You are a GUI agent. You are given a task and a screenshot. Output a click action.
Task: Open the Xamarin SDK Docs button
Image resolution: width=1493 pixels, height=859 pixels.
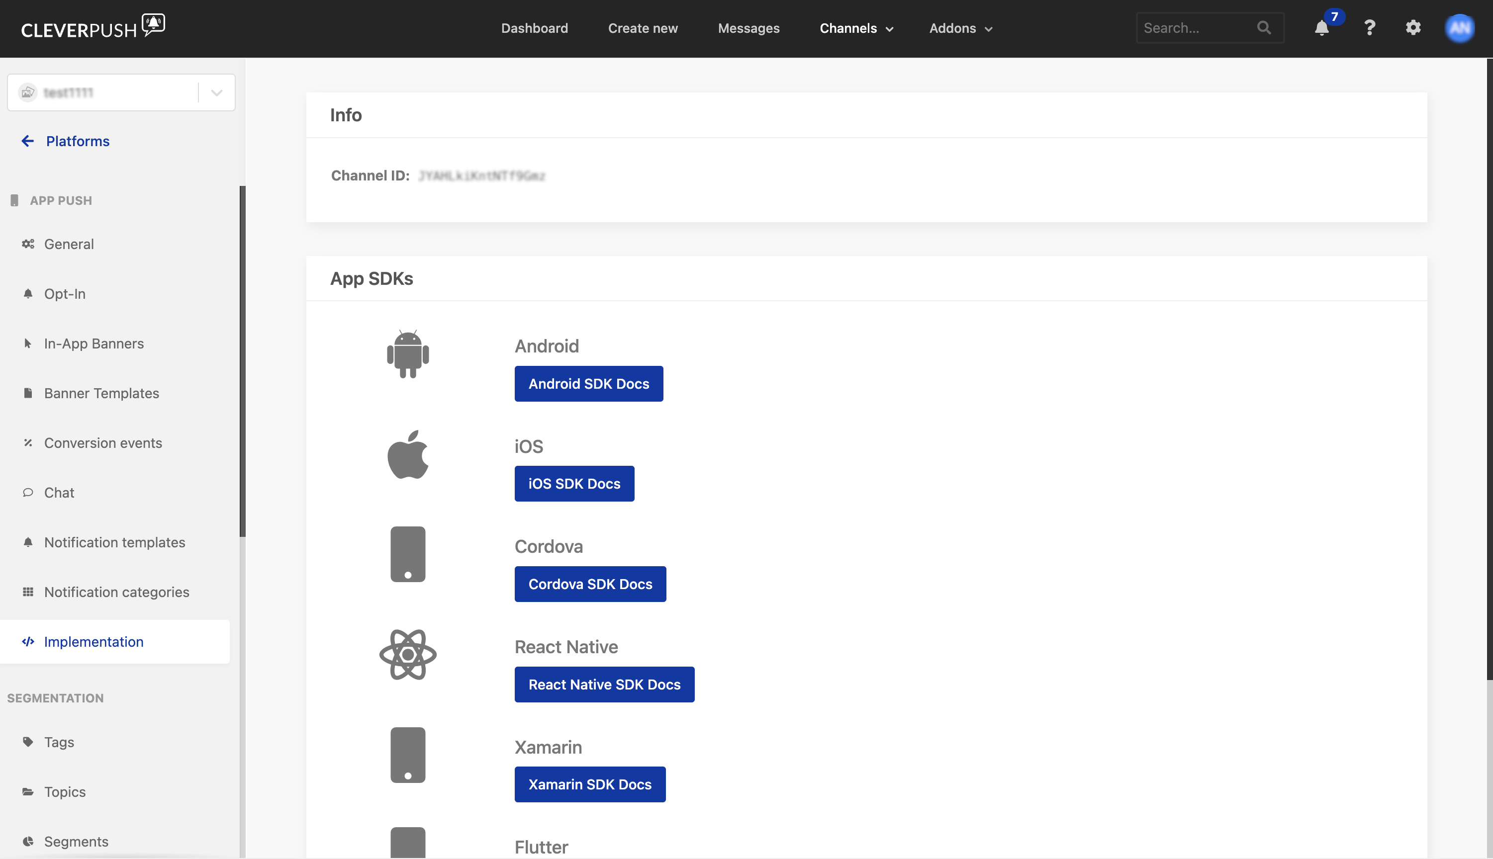[x=589, y=784]
